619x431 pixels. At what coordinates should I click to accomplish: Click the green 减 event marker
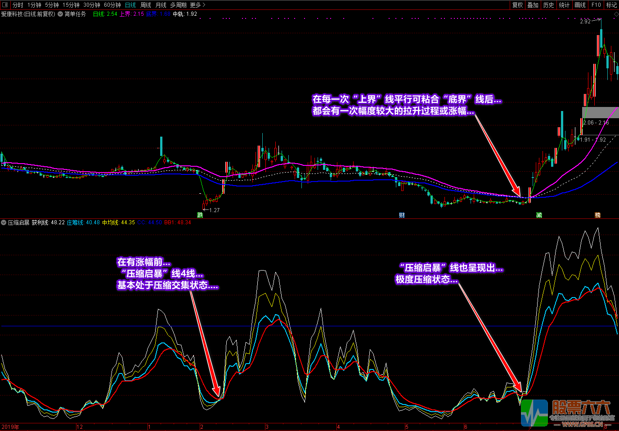pos(539,215)
